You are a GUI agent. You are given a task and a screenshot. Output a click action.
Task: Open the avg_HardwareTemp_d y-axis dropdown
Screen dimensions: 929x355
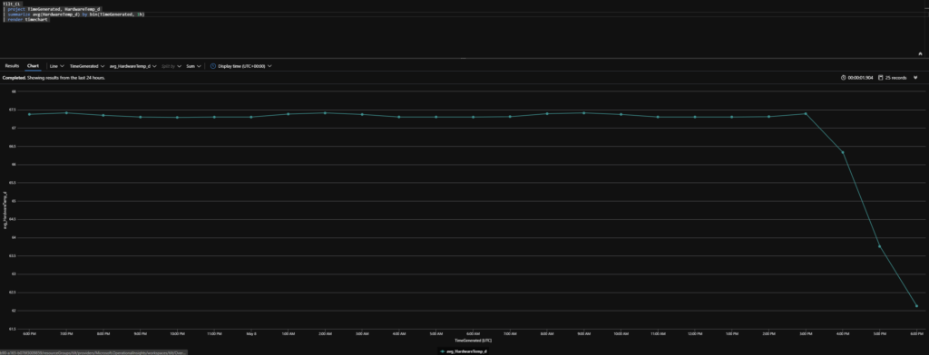pos(132,66)
